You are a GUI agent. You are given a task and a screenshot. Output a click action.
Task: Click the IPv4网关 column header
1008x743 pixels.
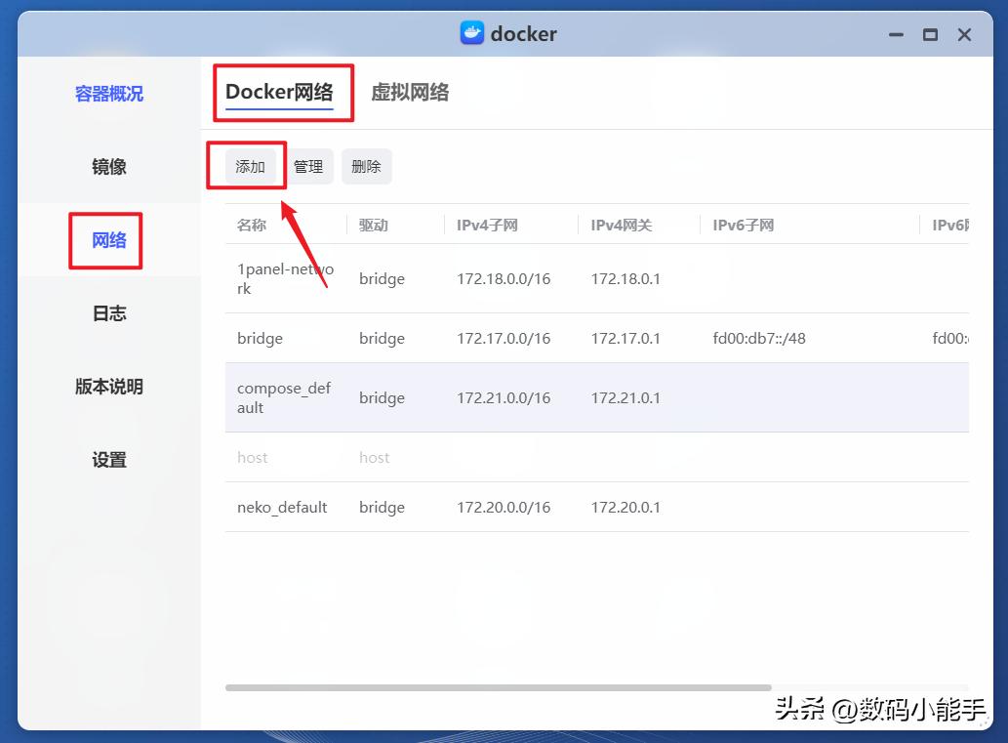click(622, 226)
